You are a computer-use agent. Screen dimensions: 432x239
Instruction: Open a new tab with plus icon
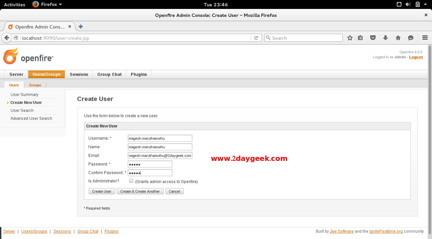81,27
